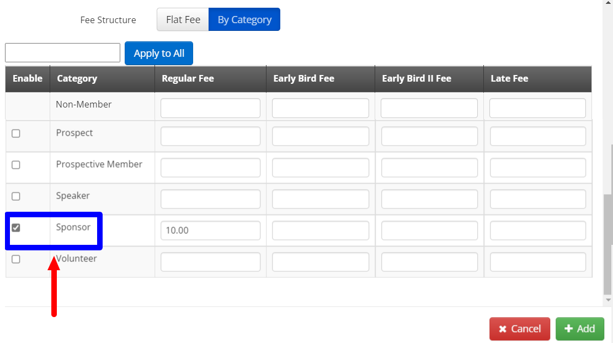
Task: Click the Prospect Early Bird Fee field
Action: [321, 136]
